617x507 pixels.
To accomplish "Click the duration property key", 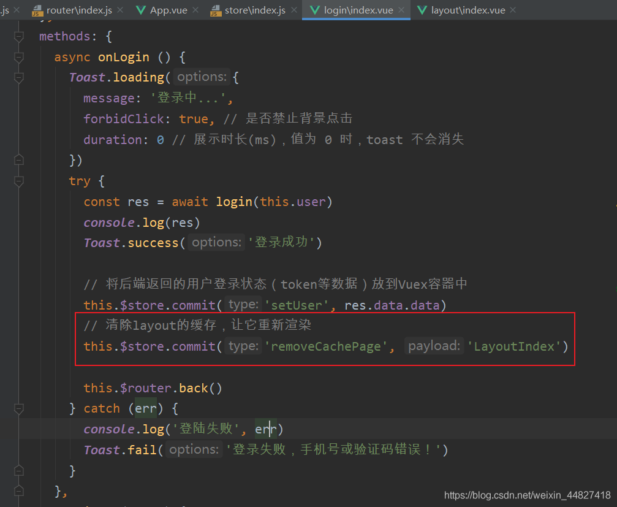I will tap(113, 140).
